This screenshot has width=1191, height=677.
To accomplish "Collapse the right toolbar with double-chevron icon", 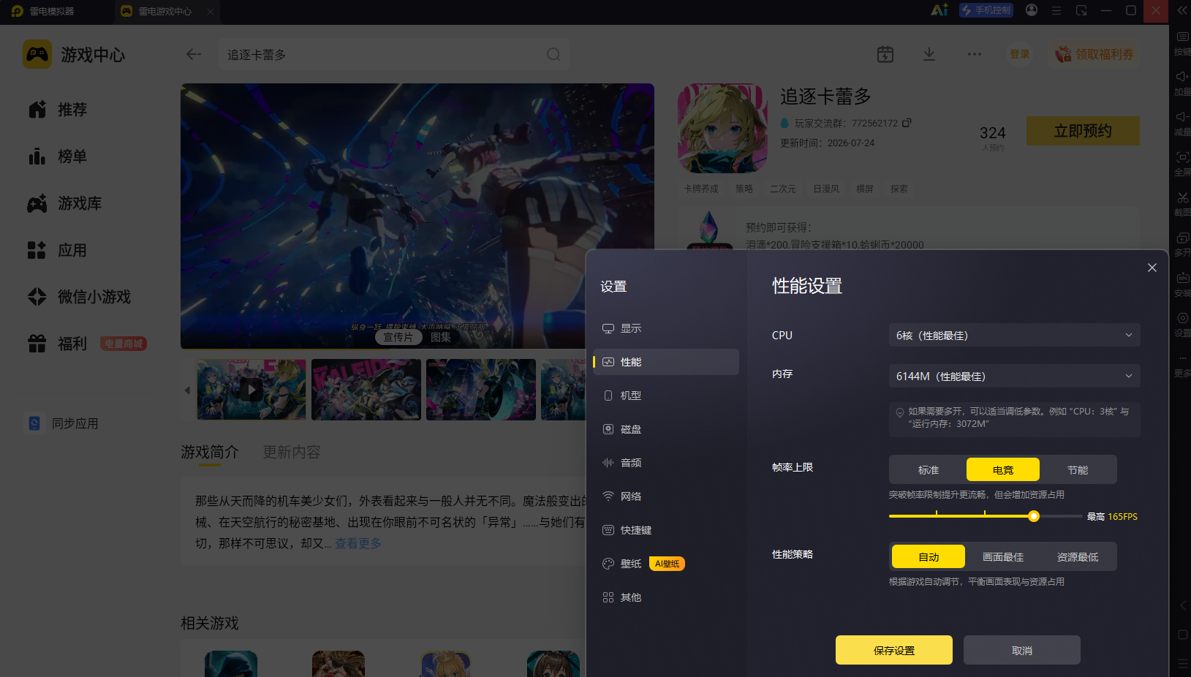I will tap(1182, 10).
